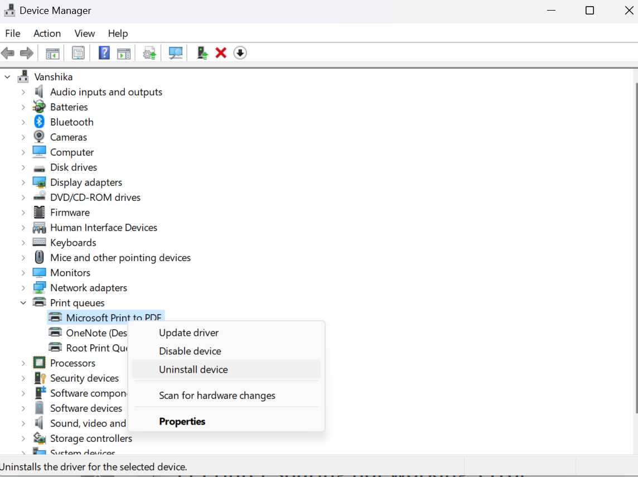Image resolution: width=638 pixels, height=477 pixels.
Task: Open the Action menu
Action: [x=47, y=33]
